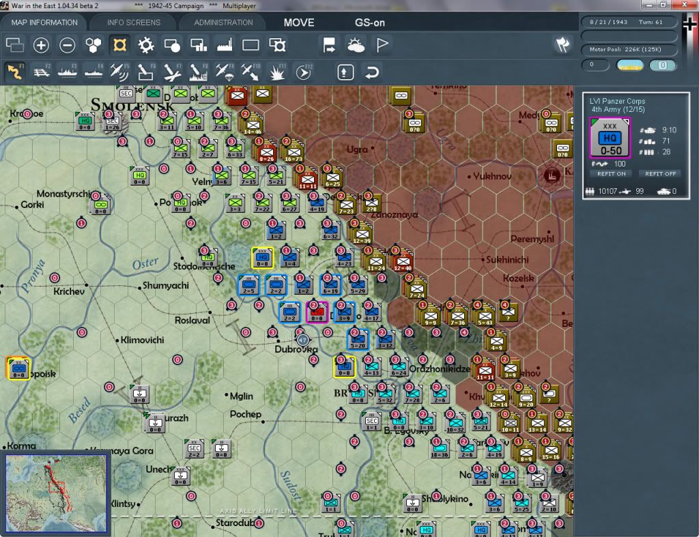Screen dimensions: 699x537
Task: Zoom out with the minus icon
Action: 68,45
